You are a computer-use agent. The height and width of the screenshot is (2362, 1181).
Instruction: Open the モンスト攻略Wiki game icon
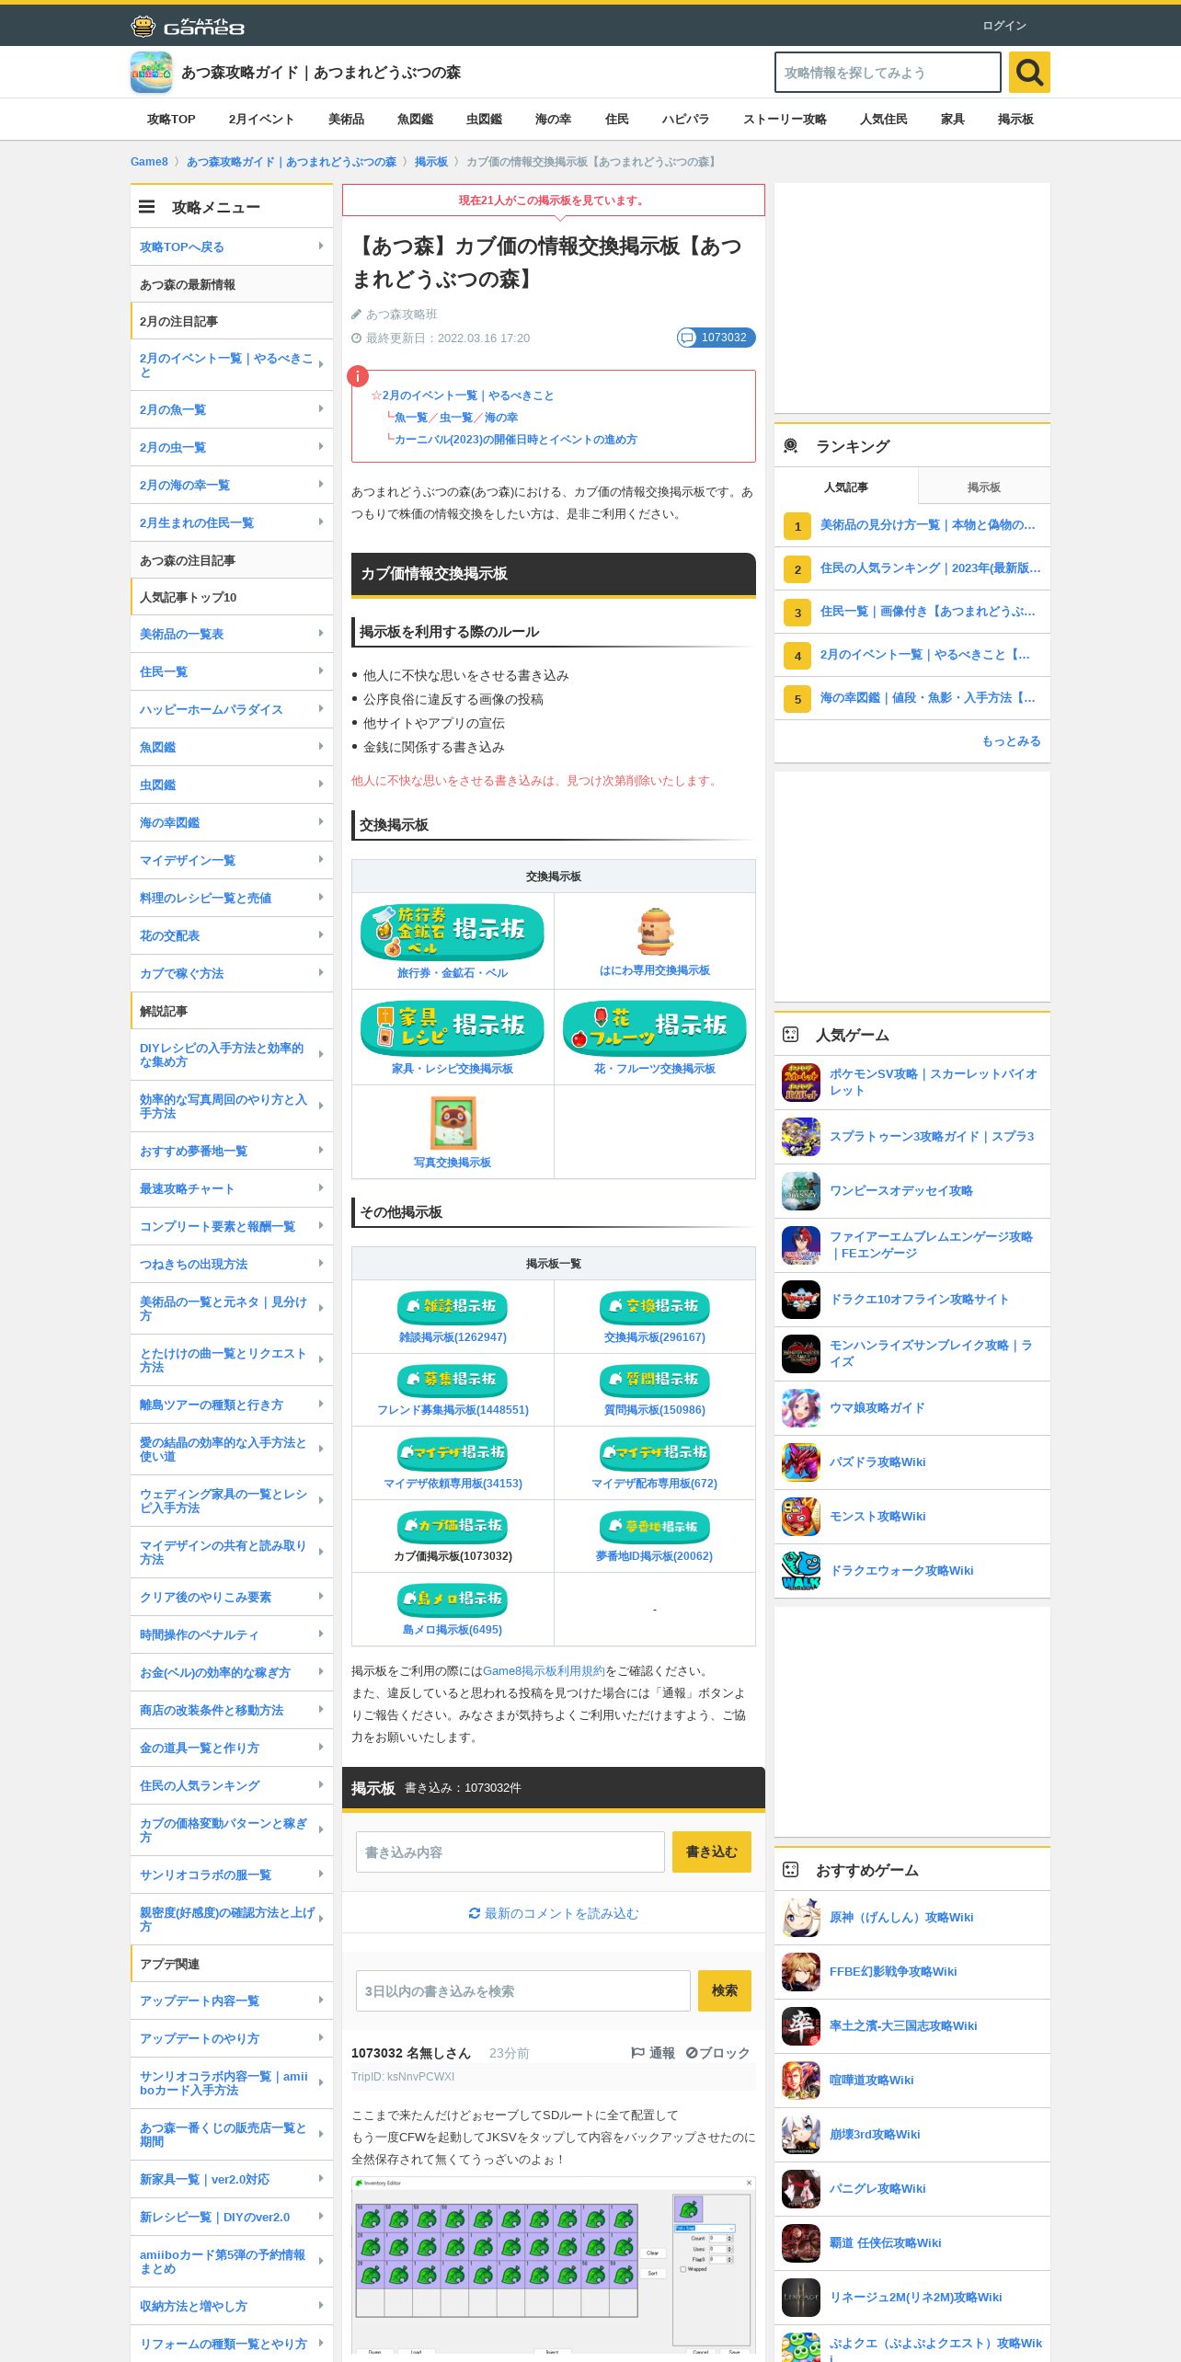[801, 1516]
